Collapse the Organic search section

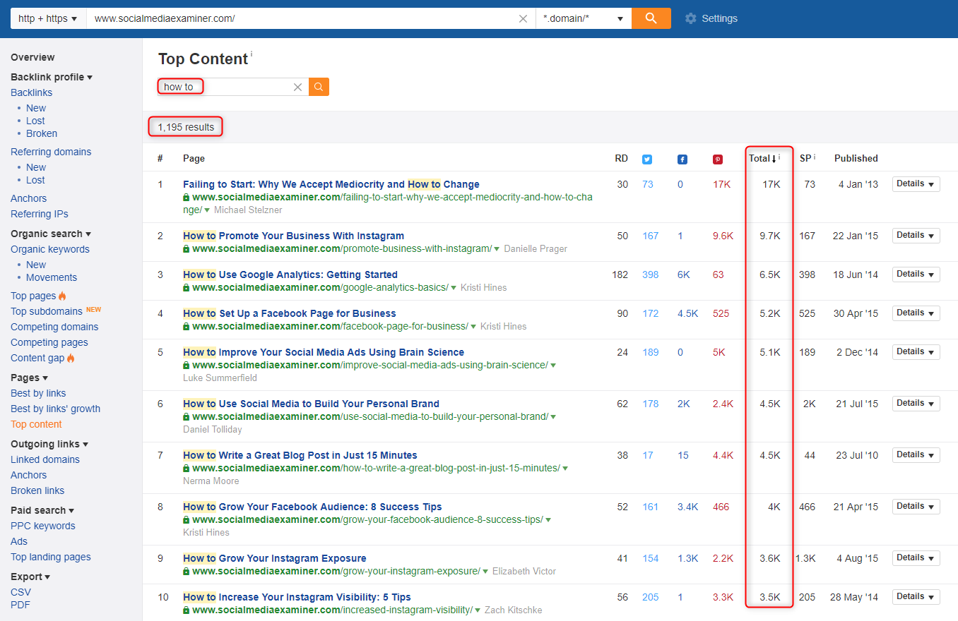click(51, 234)
